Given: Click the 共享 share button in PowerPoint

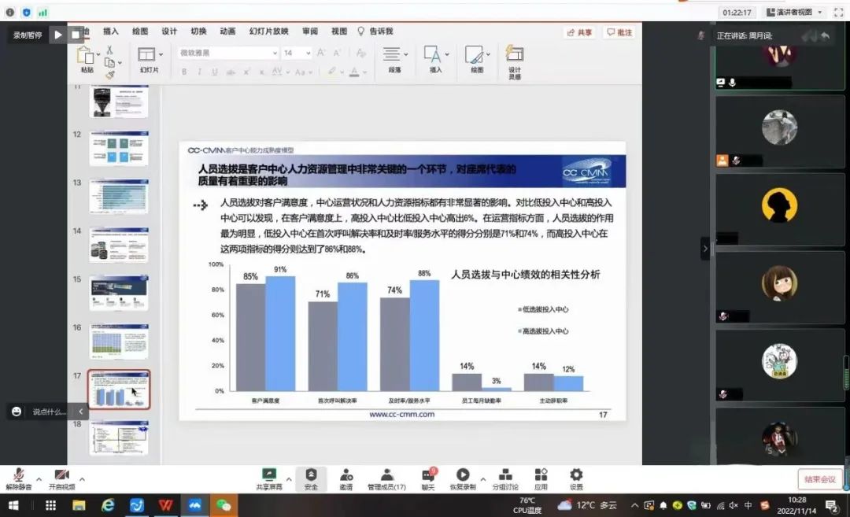Looking at the screenshot, I should pos(579,32).
